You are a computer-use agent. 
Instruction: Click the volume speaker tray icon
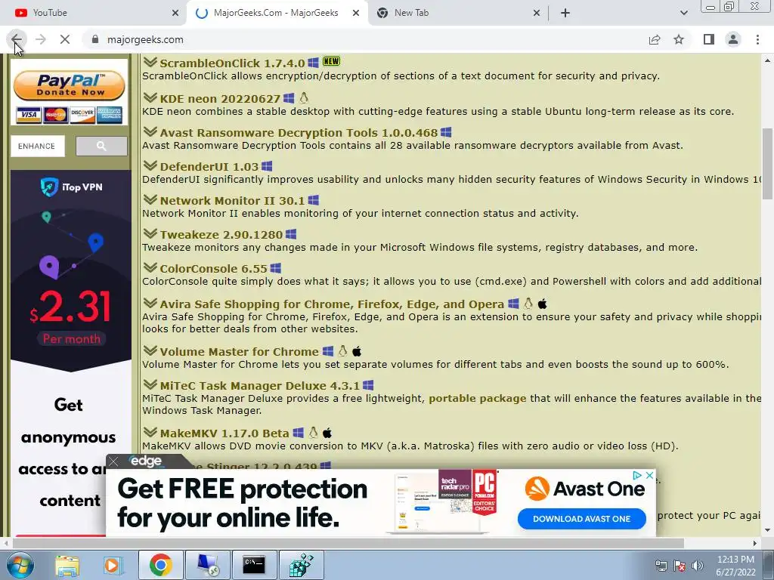coord(698,566)
